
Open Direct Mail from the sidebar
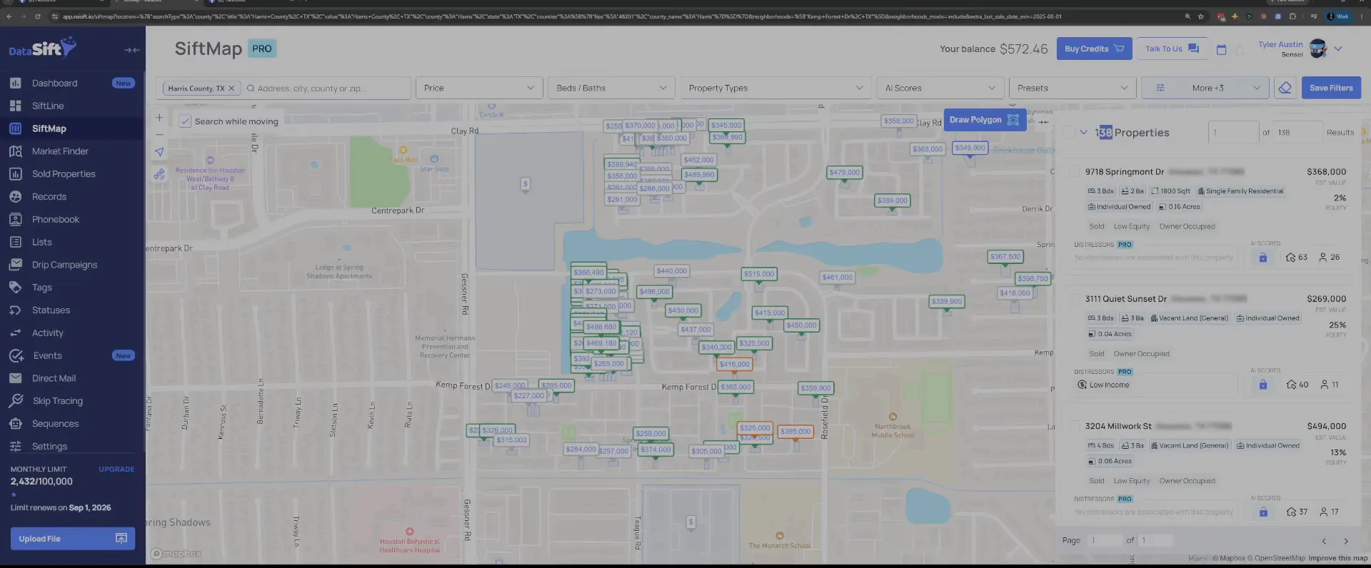click(x=54, y=378)
